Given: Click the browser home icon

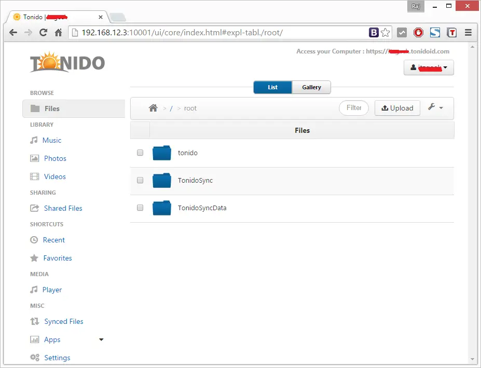Looking at the screenshot, I should [58, 32].
